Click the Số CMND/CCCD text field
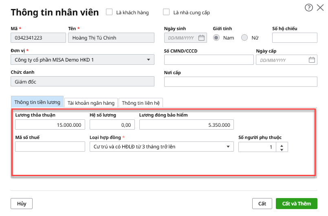 (209, 60)
